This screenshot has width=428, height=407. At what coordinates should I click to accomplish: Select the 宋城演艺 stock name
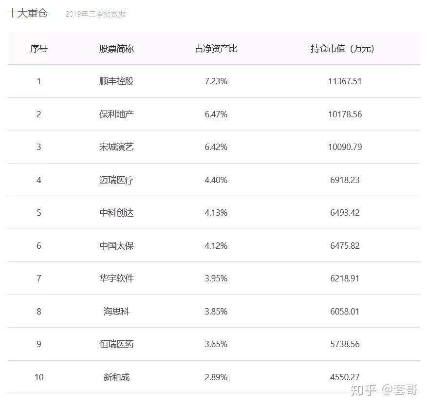point(116,147)
